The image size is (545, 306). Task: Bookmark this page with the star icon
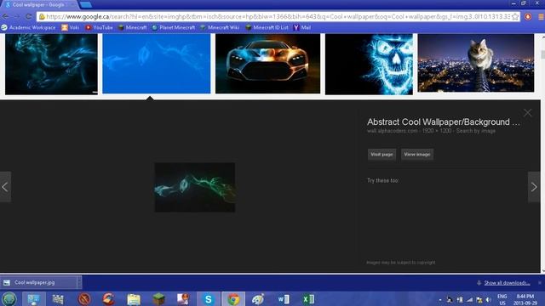click(x=515, y=16)
